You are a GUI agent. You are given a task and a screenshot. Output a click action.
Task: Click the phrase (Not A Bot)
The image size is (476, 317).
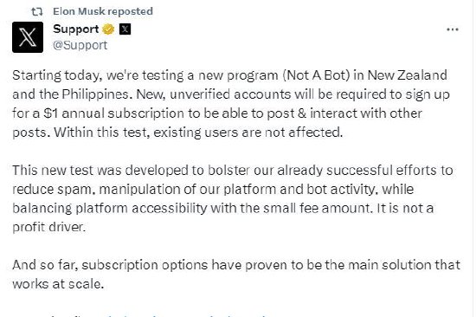(x=317, y=75)
